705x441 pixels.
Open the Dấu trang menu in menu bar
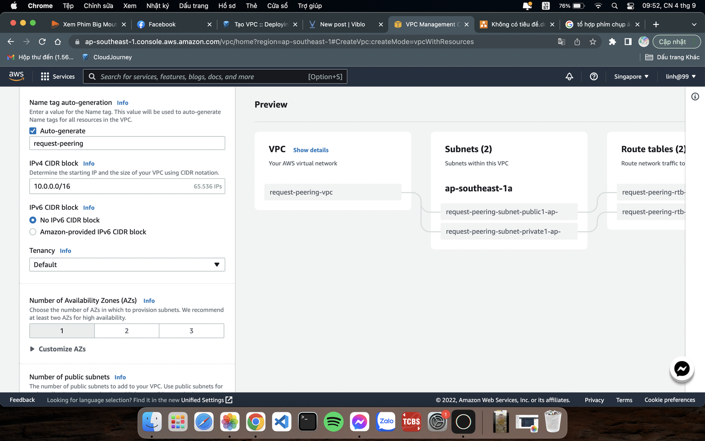click(194, 6)
